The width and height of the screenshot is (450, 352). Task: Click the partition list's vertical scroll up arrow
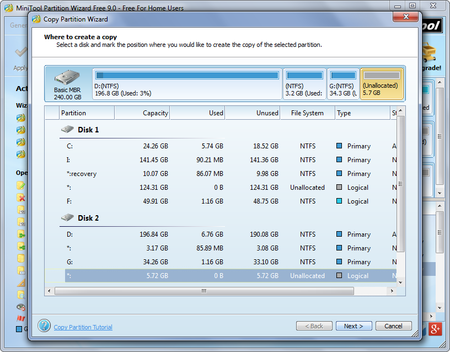point(400,110)
